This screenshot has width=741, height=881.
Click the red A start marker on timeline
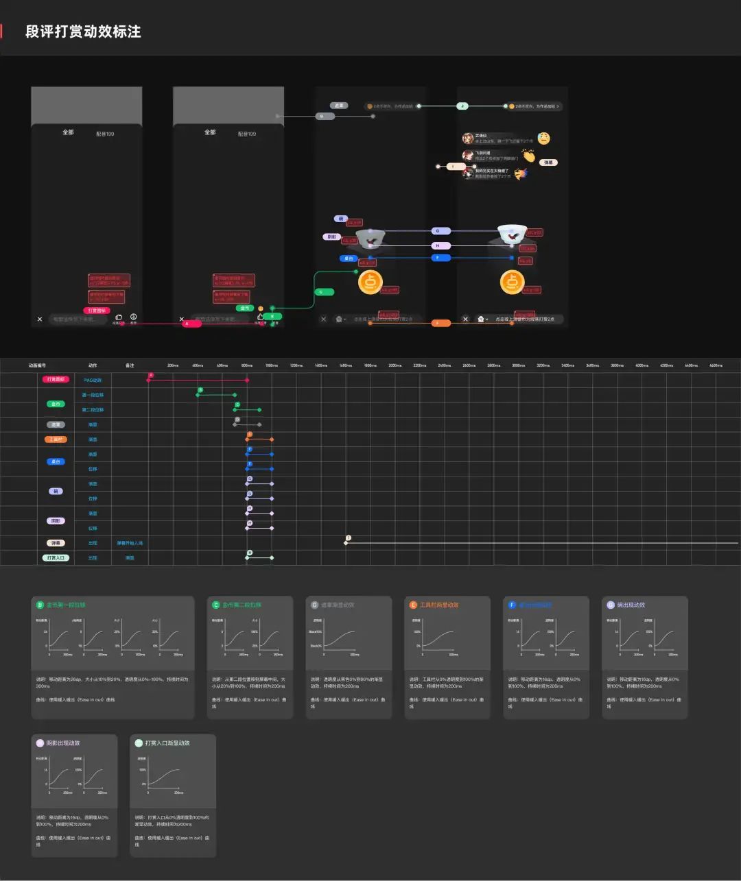151,376
